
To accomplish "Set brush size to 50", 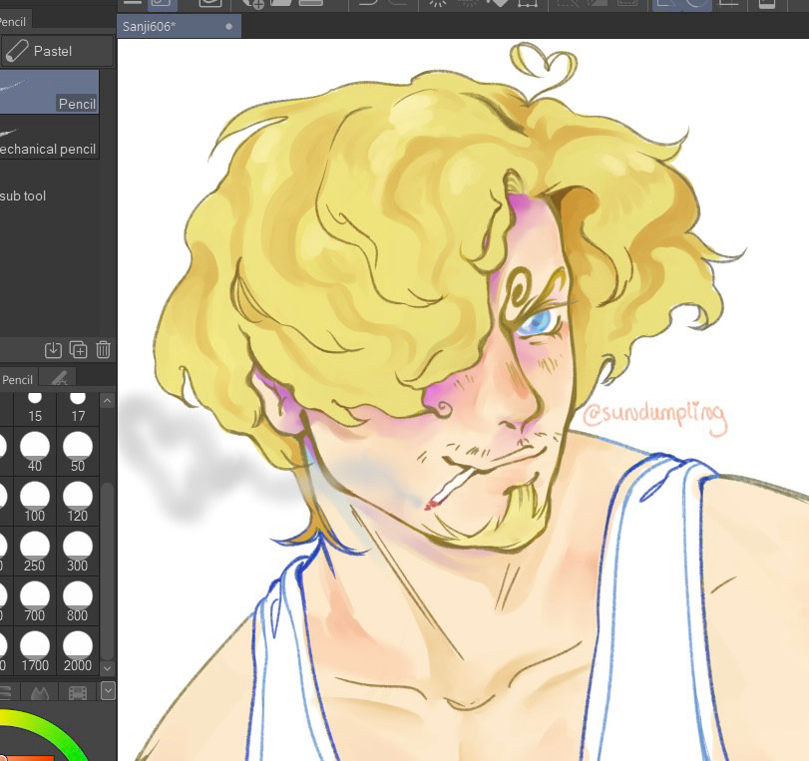I will click(x=78, y=452).
